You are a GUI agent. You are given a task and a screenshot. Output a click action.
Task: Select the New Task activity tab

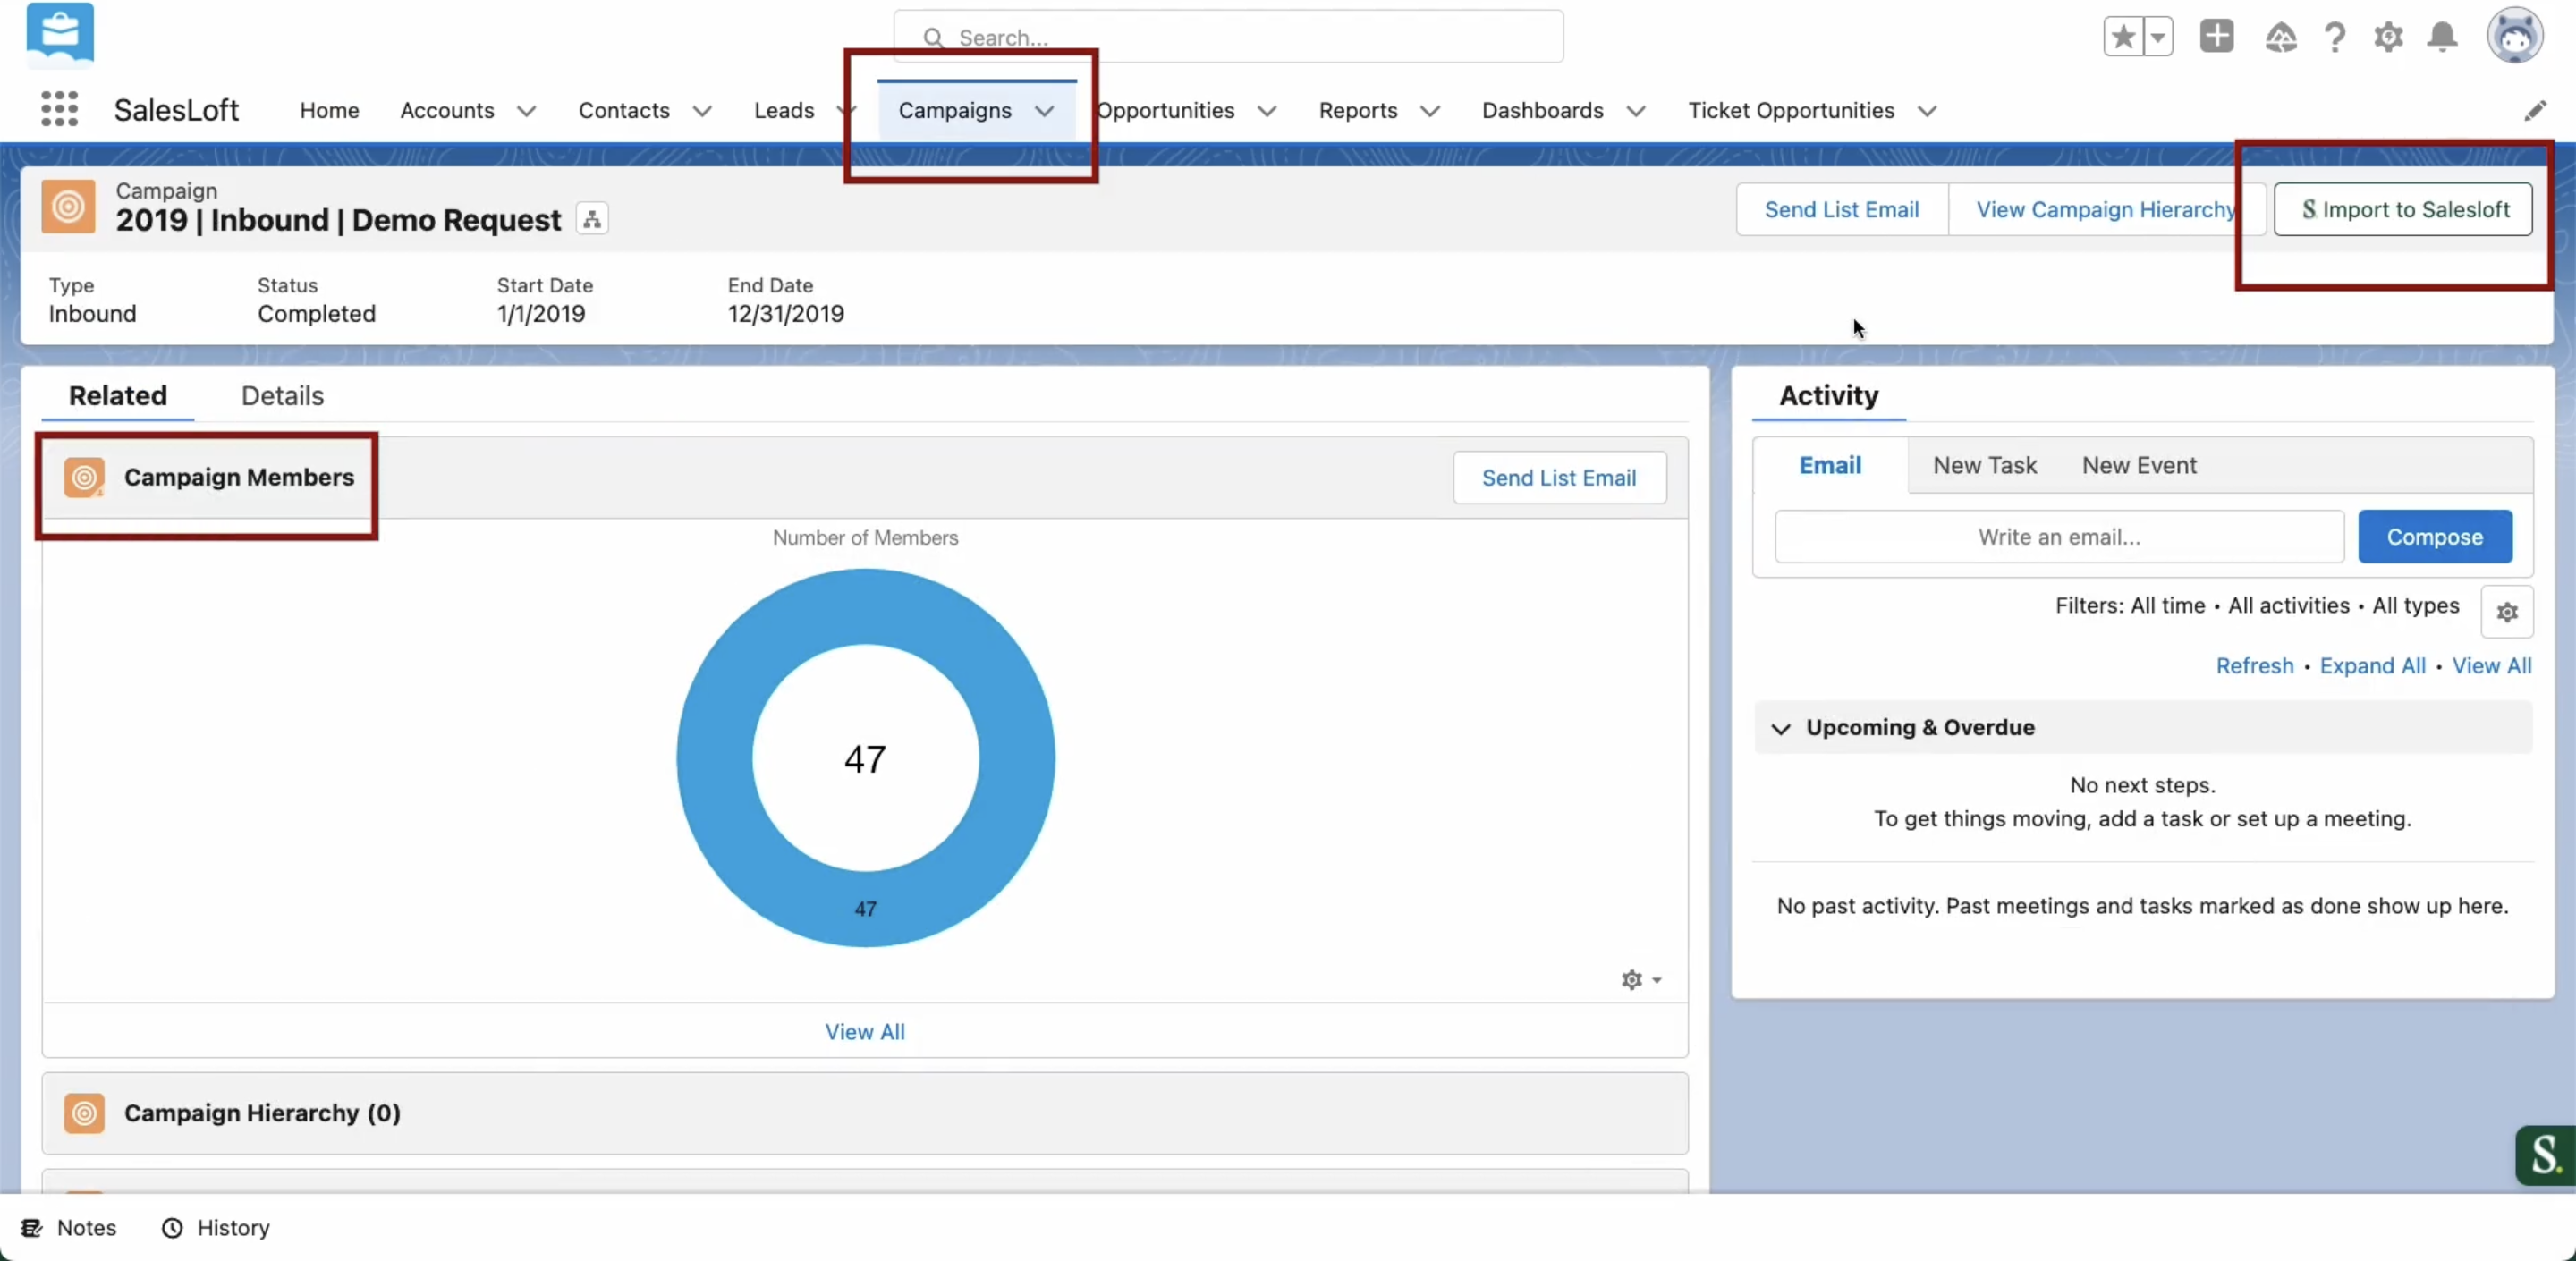point(1984,466)
